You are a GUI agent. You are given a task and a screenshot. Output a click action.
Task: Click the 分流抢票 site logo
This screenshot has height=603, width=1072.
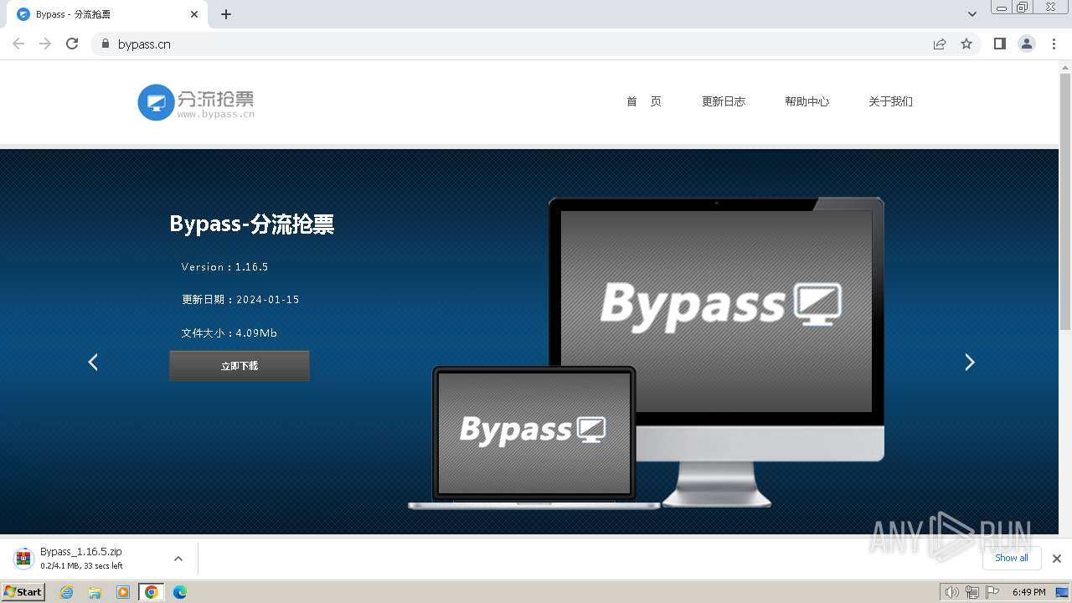click(x=196, y=102)
